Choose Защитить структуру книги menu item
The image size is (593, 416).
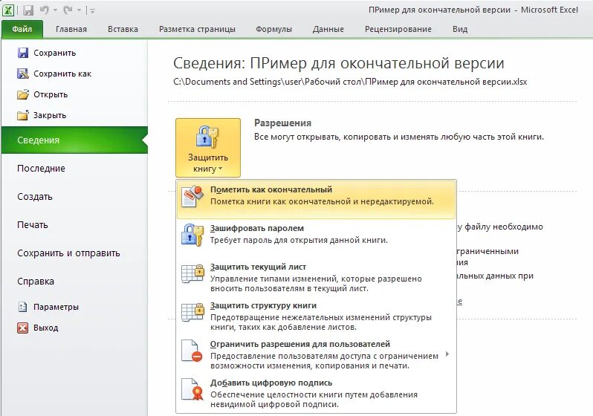coord(316,316)
